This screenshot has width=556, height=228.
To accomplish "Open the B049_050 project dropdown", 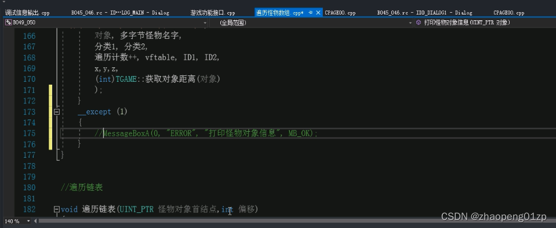I will 205,23.
